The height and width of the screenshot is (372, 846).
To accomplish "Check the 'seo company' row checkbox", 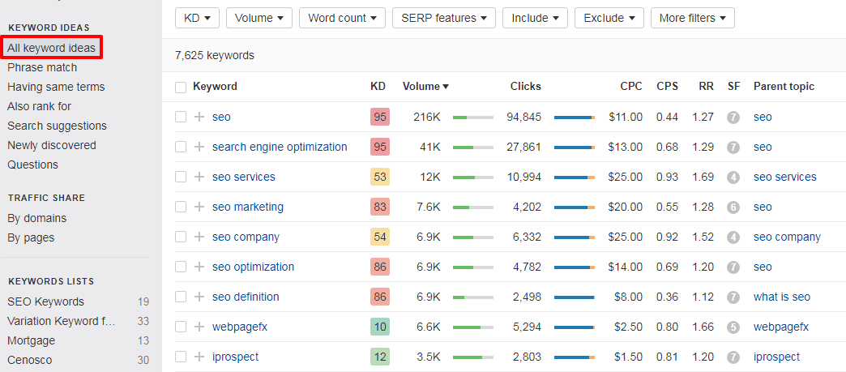I will coord(181,237).
